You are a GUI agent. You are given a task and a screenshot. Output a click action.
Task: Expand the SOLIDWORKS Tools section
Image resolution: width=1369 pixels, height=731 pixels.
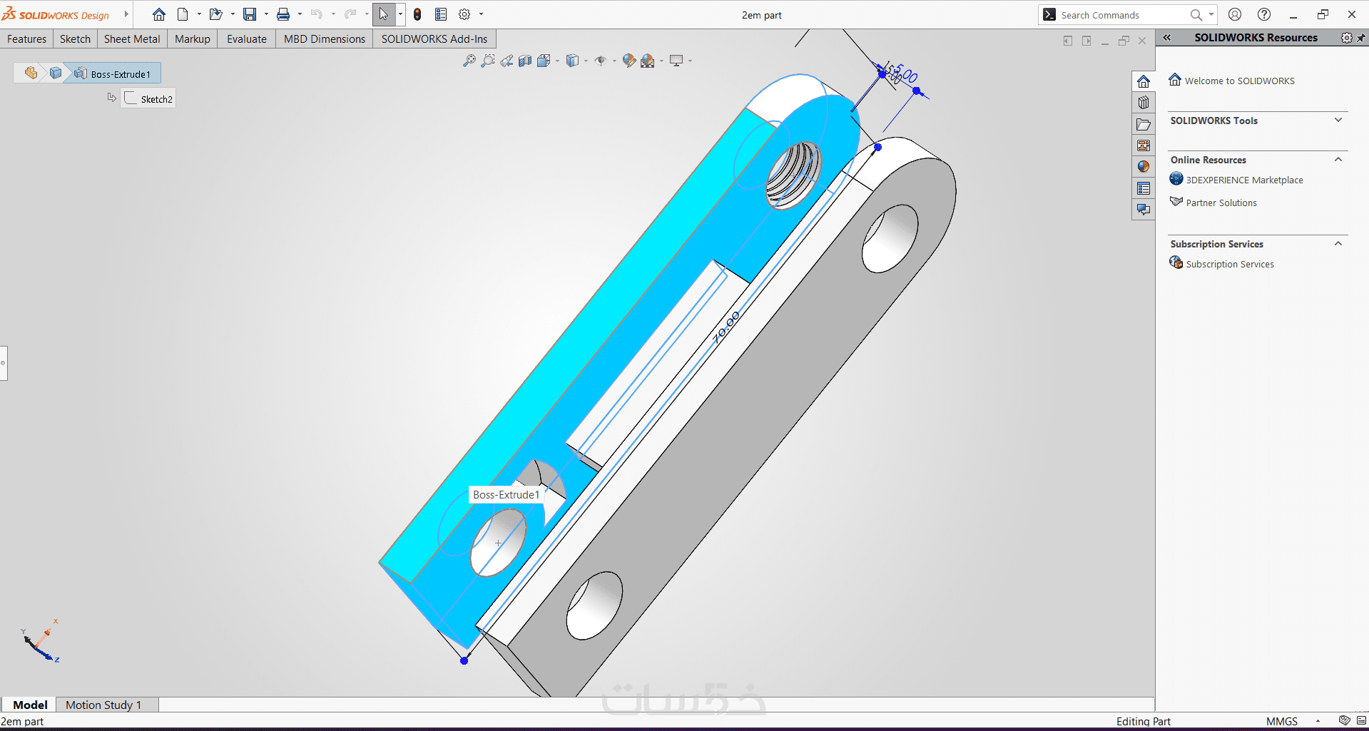click(1338, 121)
